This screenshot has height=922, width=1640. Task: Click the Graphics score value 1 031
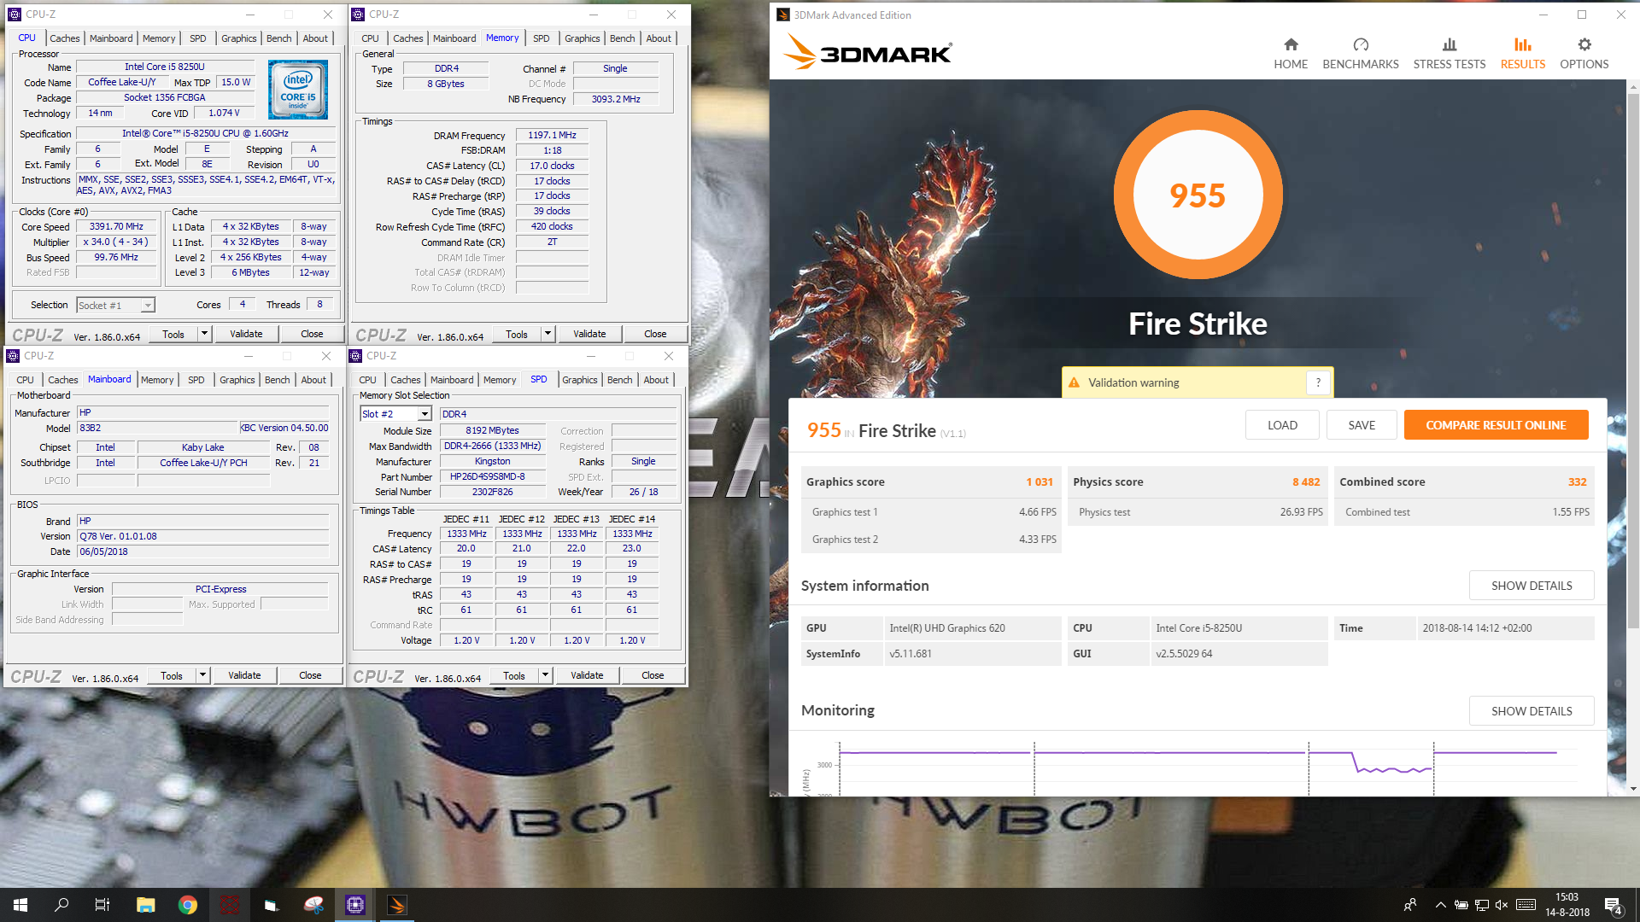tap(1040, 481)
